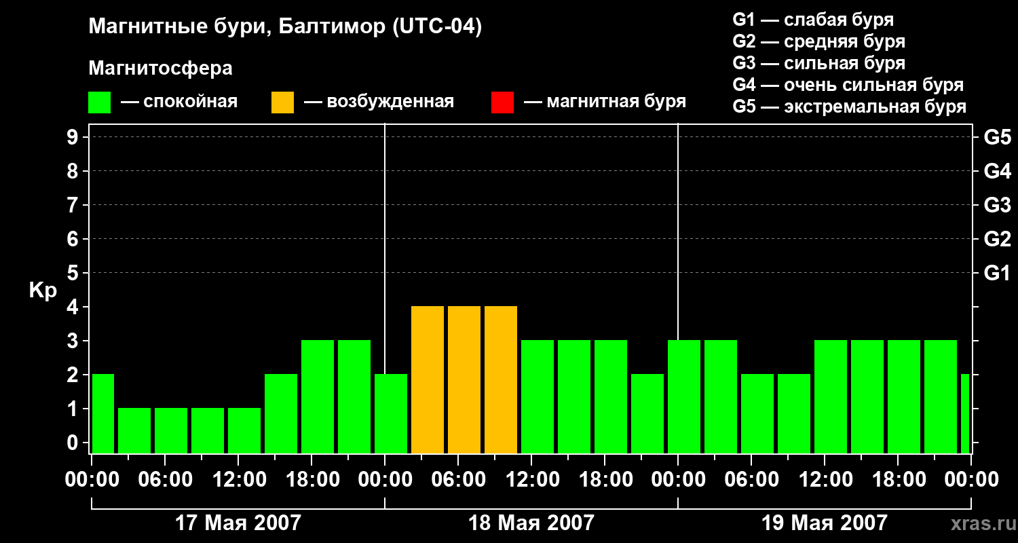Click the '17 Мая 2007' date label
The width and height of the screenshot is (1018, 543).
(x=238, y=523)
